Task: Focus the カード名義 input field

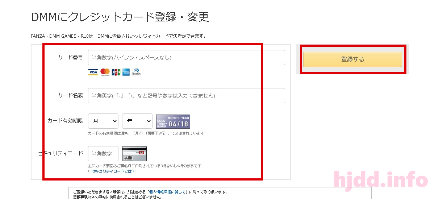Action: [x=187, y=96]
